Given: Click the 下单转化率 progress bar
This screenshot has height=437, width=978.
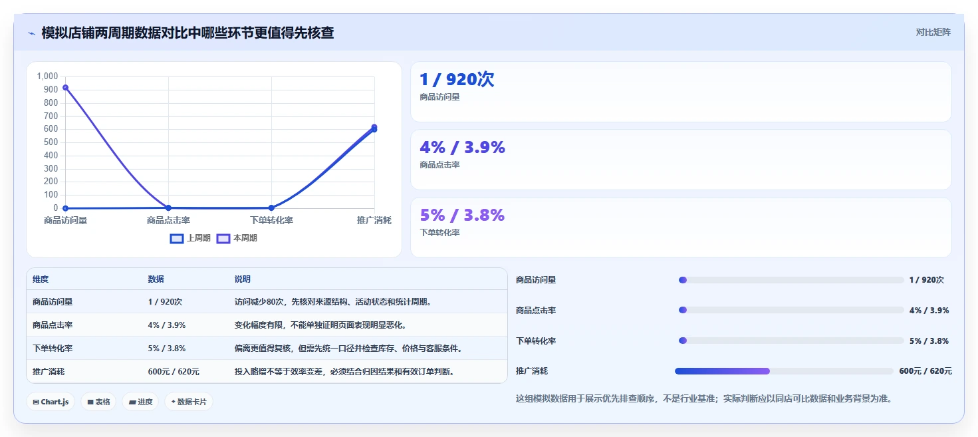Looking at the screenshot, I should [791, 341].
